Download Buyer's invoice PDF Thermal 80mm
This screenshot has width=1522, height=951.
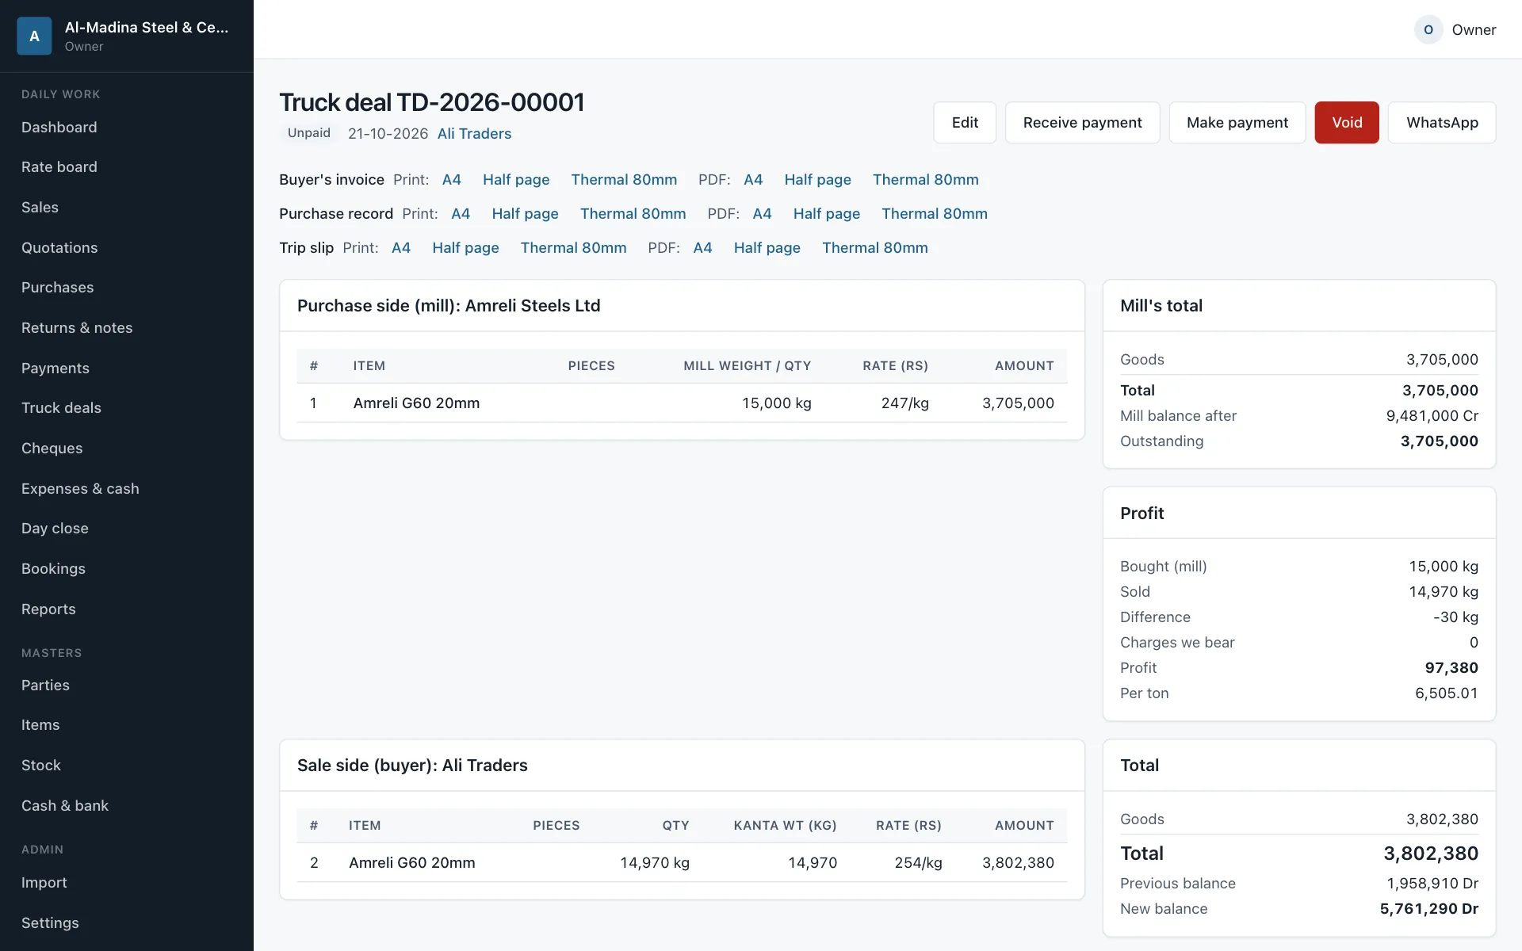tap(925, 180)
